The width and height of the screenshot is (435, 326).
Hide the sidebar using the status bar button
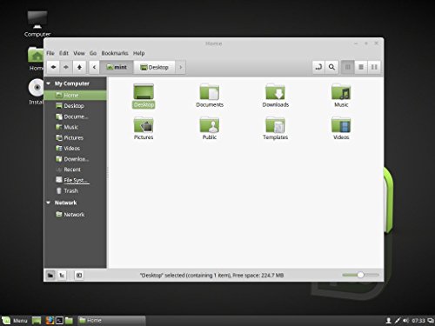pyautogui.click(x=79, y=275)
